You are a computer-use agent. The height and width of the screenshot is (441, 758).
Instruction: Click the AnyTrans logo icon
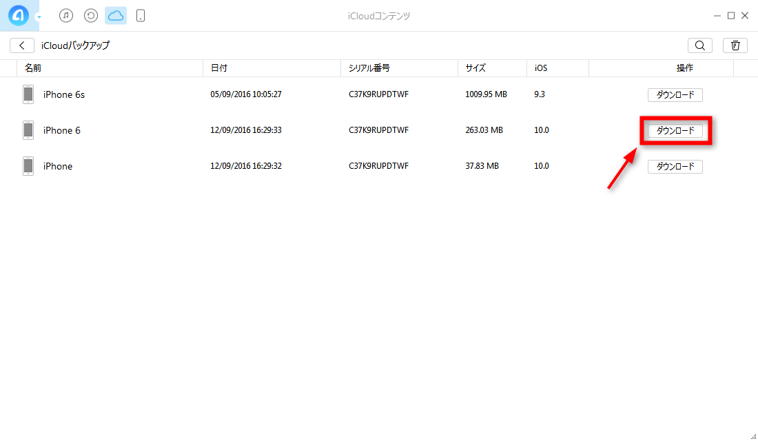(x=19, y=15)
